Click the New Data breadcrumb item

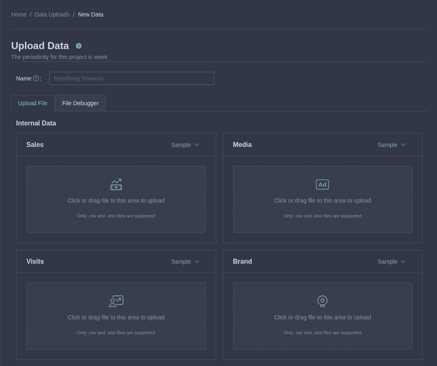(x=90, y=14)
